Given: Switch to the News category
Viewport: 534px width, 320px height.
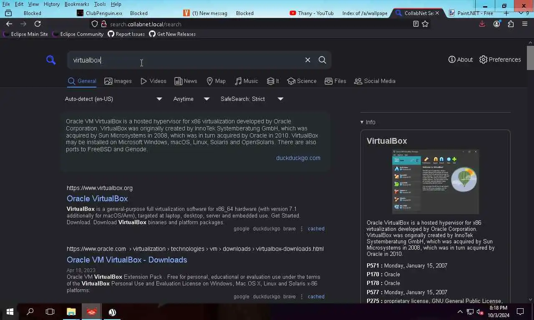Looking at the screenshot, I should click(x=186, y=81).
